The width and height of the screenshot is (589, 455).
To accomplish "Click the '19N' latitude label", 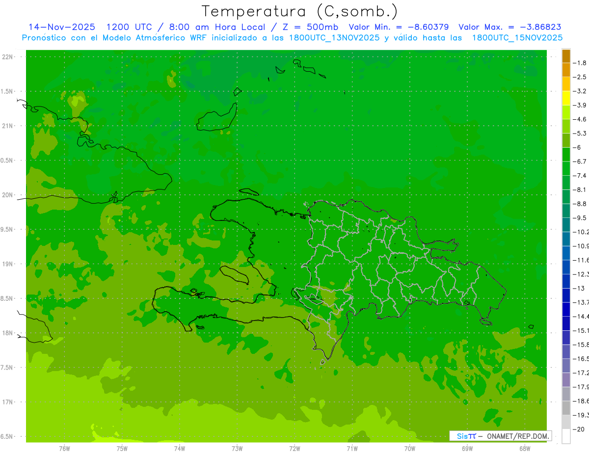I will [8, 264].
